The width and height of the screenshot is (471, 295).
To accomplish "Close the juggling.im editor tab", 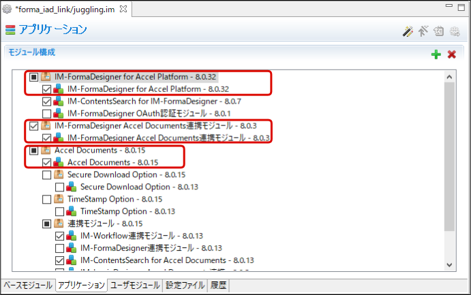I will coord(123,9).
